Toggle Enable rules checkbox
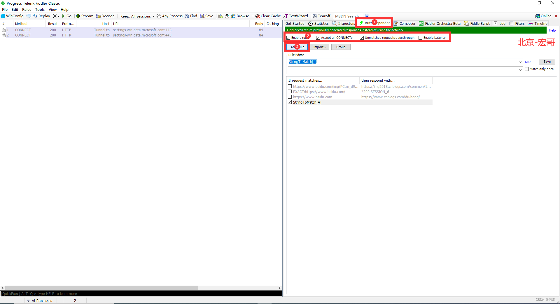 coord(288,38)
